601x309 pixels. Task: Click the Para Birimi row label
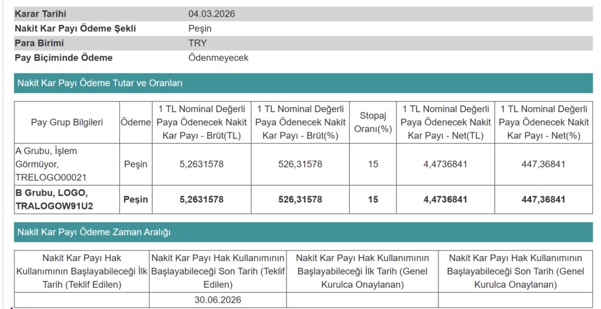point(39,43)
